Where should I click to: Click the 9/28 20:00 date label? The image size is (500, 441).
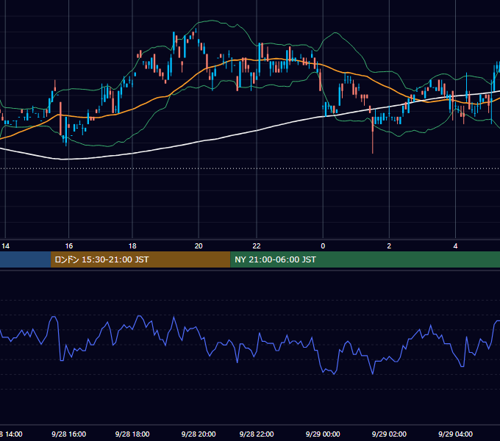pos(199,434)
